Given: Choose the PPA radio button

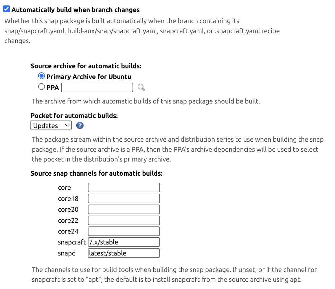Looking at the screenshot, I should pos(41,86).
